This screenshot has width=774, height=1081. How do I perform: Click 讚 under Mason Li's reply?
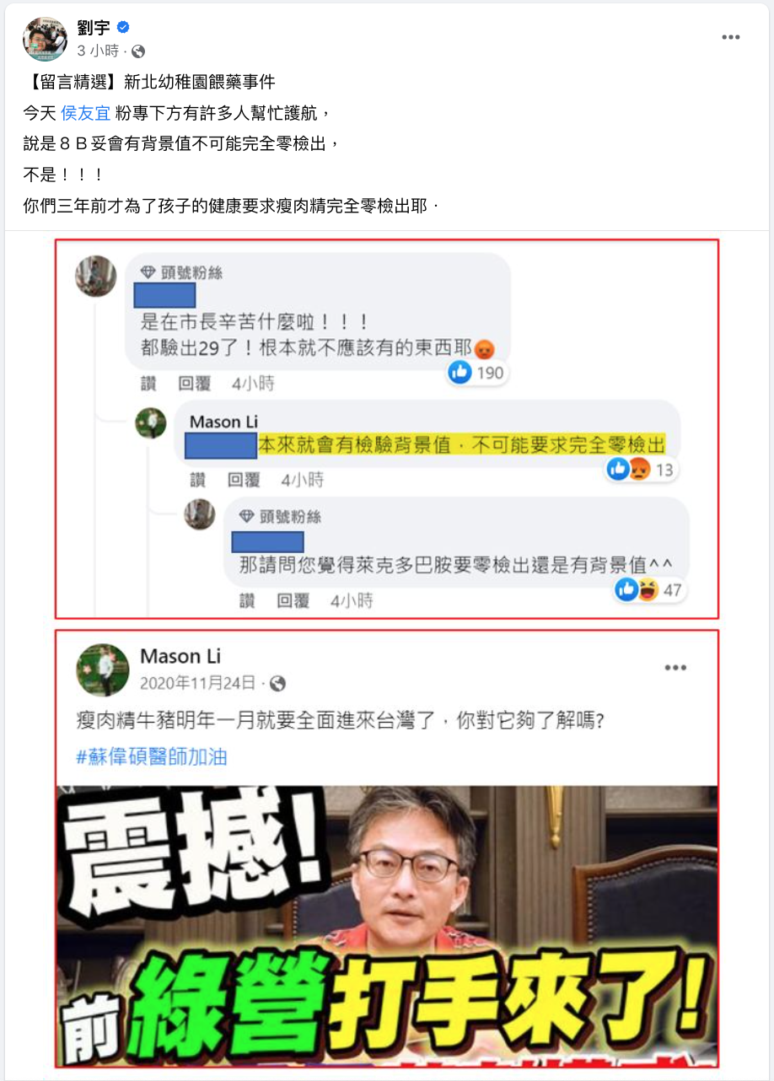pyautogui.click(x=197, y=480)
